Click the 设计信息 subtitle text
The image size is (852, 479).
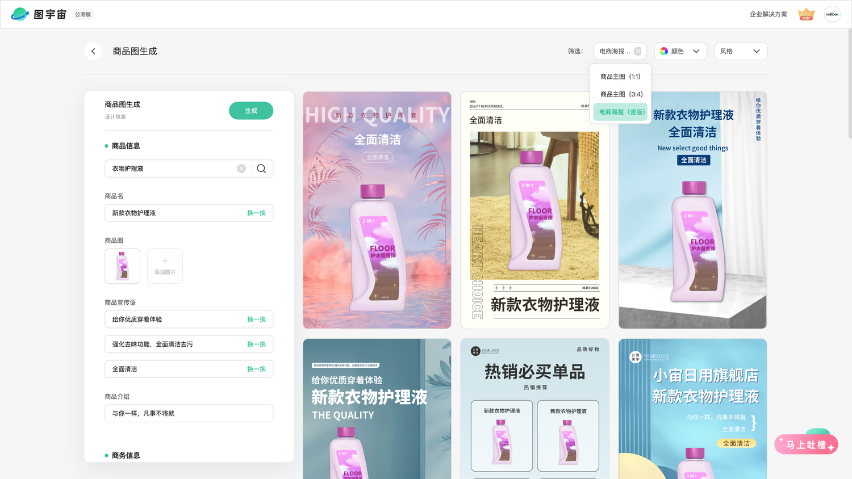pos(115,117)
